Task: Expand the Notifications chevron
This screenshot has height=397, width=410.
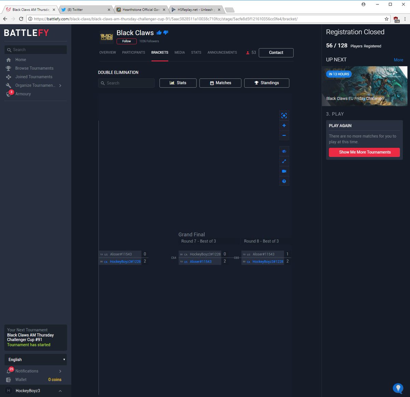Action: click(60, 371)
